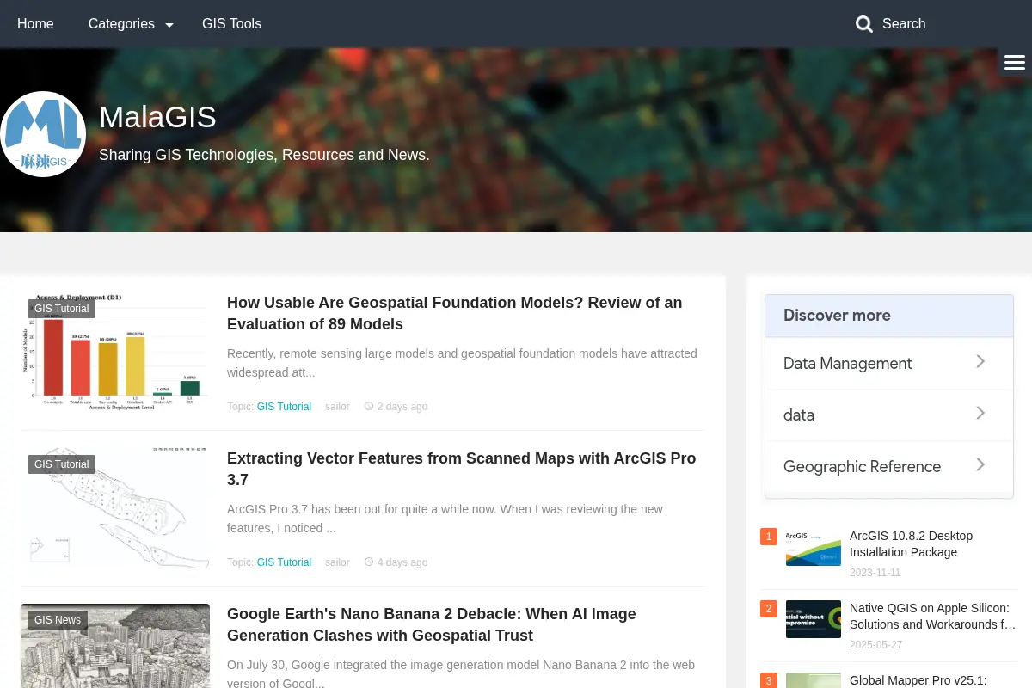The image size is (1032, 688).
Task: Click chevron next to 'data'
Action: coord(980,413)
